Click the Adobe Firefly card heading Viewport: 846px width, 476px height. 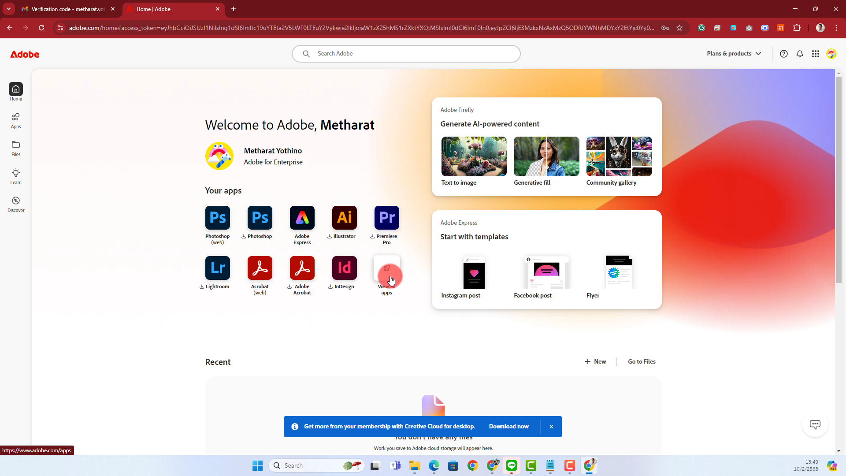pyautogui.click(x=457, y=110)
